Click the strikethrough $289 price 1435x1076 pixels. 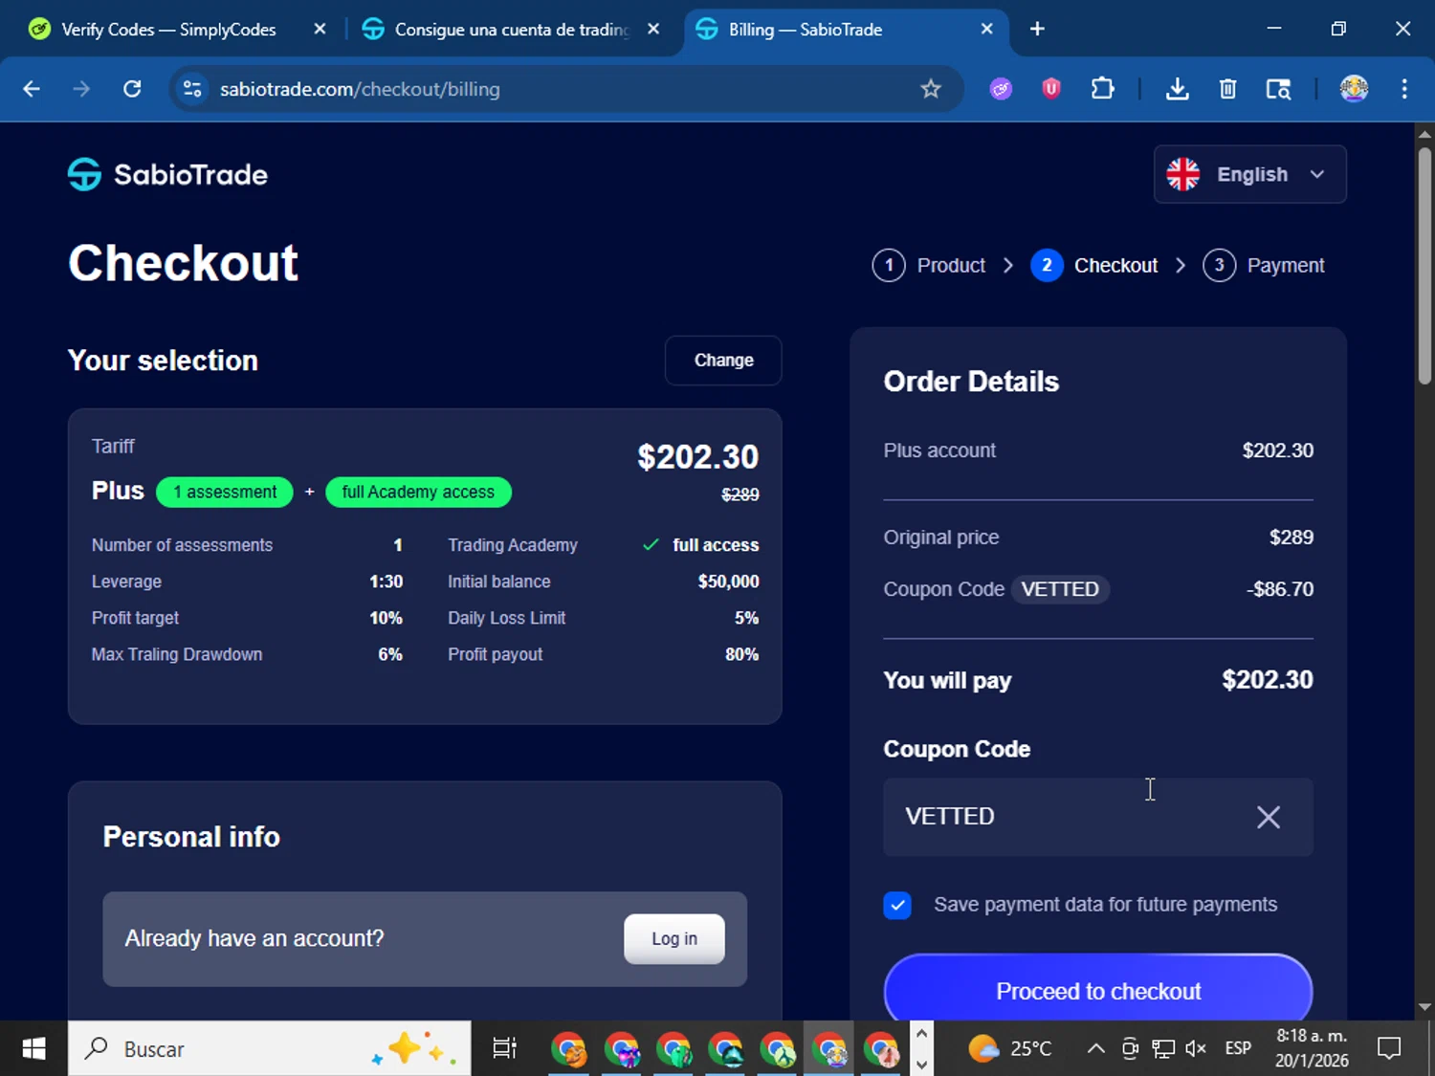(x=740, y=494)
